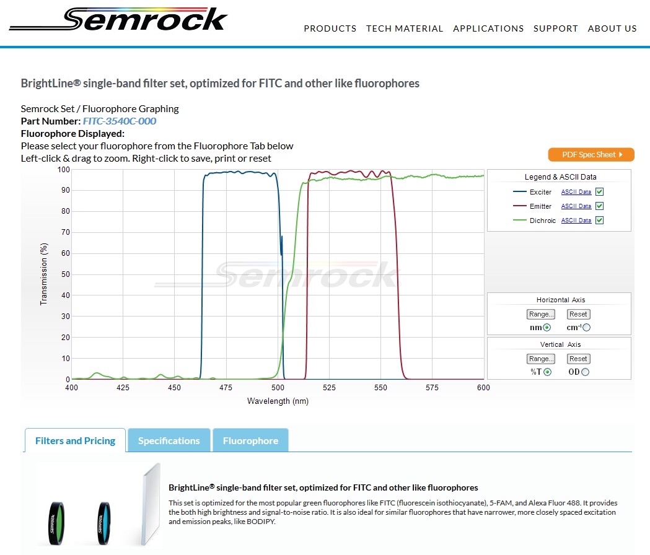Click the Vertical Axis Reset button
This screenshot has width=650, height=555.
578,359
